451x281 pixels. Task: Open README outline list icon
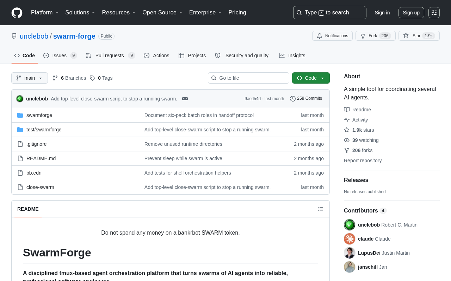point(321,209)
